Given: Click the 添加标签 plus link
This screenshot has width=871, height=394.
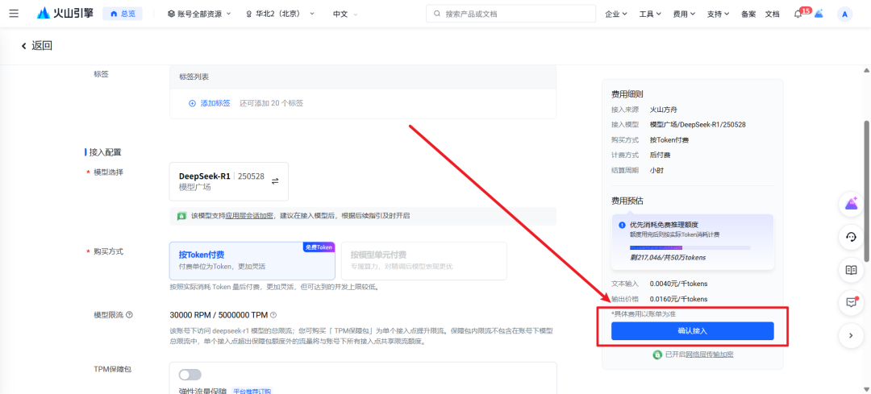Looking at the screenshot, I should [x=210, y=103].
